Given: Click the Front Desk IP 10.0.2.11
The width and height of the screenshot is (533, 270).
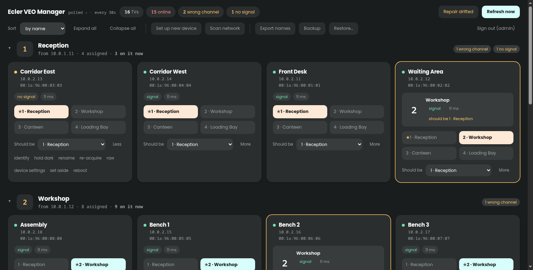Looking at the screenshot, I should coord(290,79).
